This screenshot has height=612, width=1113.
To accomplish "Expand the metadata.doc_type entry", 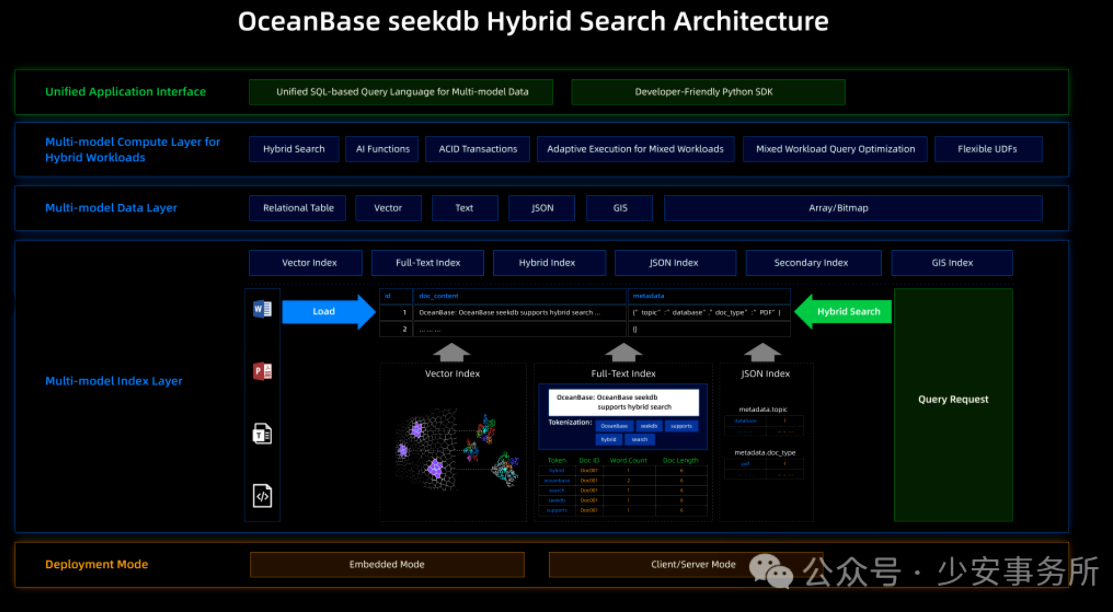I will tap(765, 452).
